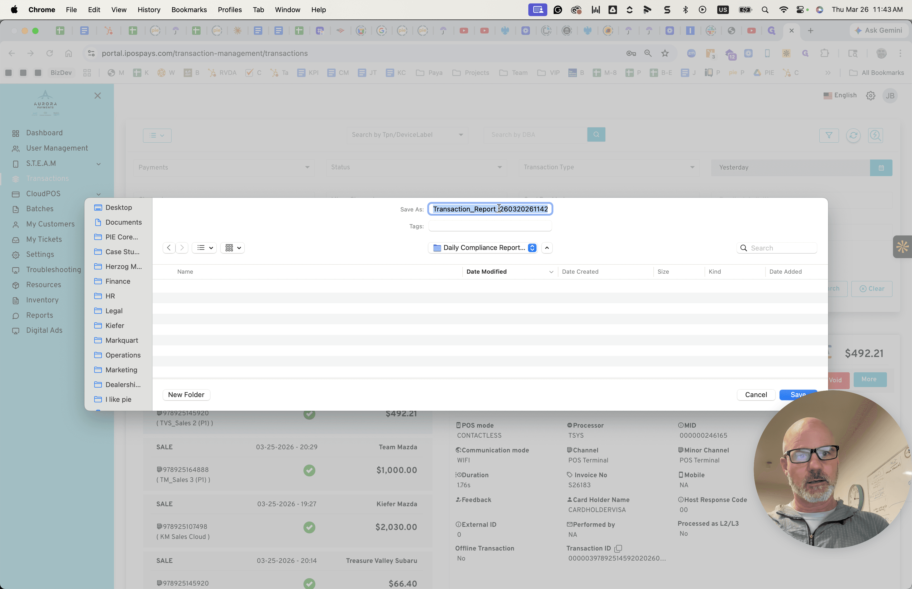Reload the page
Image resolution: width=912 pixels, height=589 pixels.
49,53
